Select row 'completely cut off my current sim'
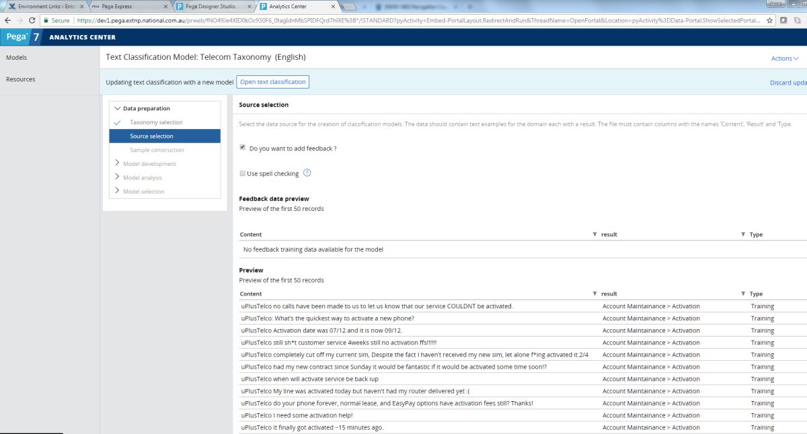Image resolution: width=807 pixels, height=434 pixels. click(x=523, y=355)
